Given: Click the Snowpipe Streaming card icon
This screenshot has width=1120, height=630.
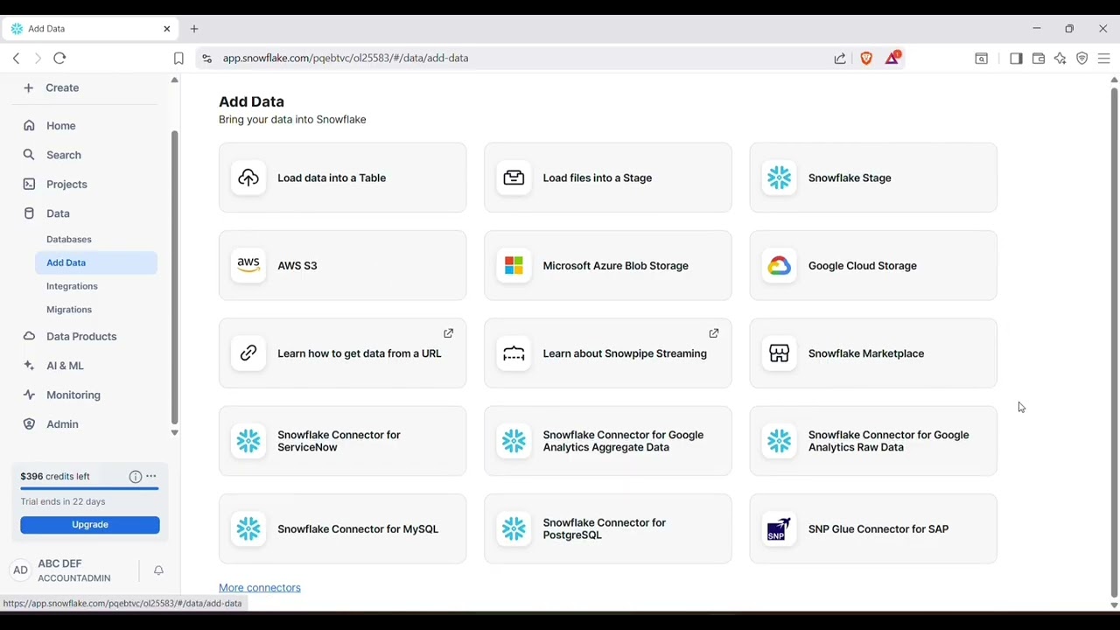Looking at the screenshot, I should point(514,353).
